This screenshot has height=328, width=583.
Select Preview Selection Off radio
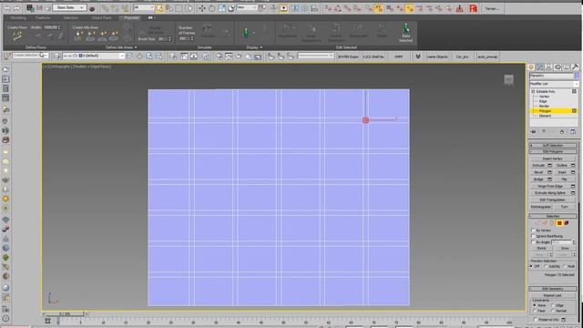532,266
